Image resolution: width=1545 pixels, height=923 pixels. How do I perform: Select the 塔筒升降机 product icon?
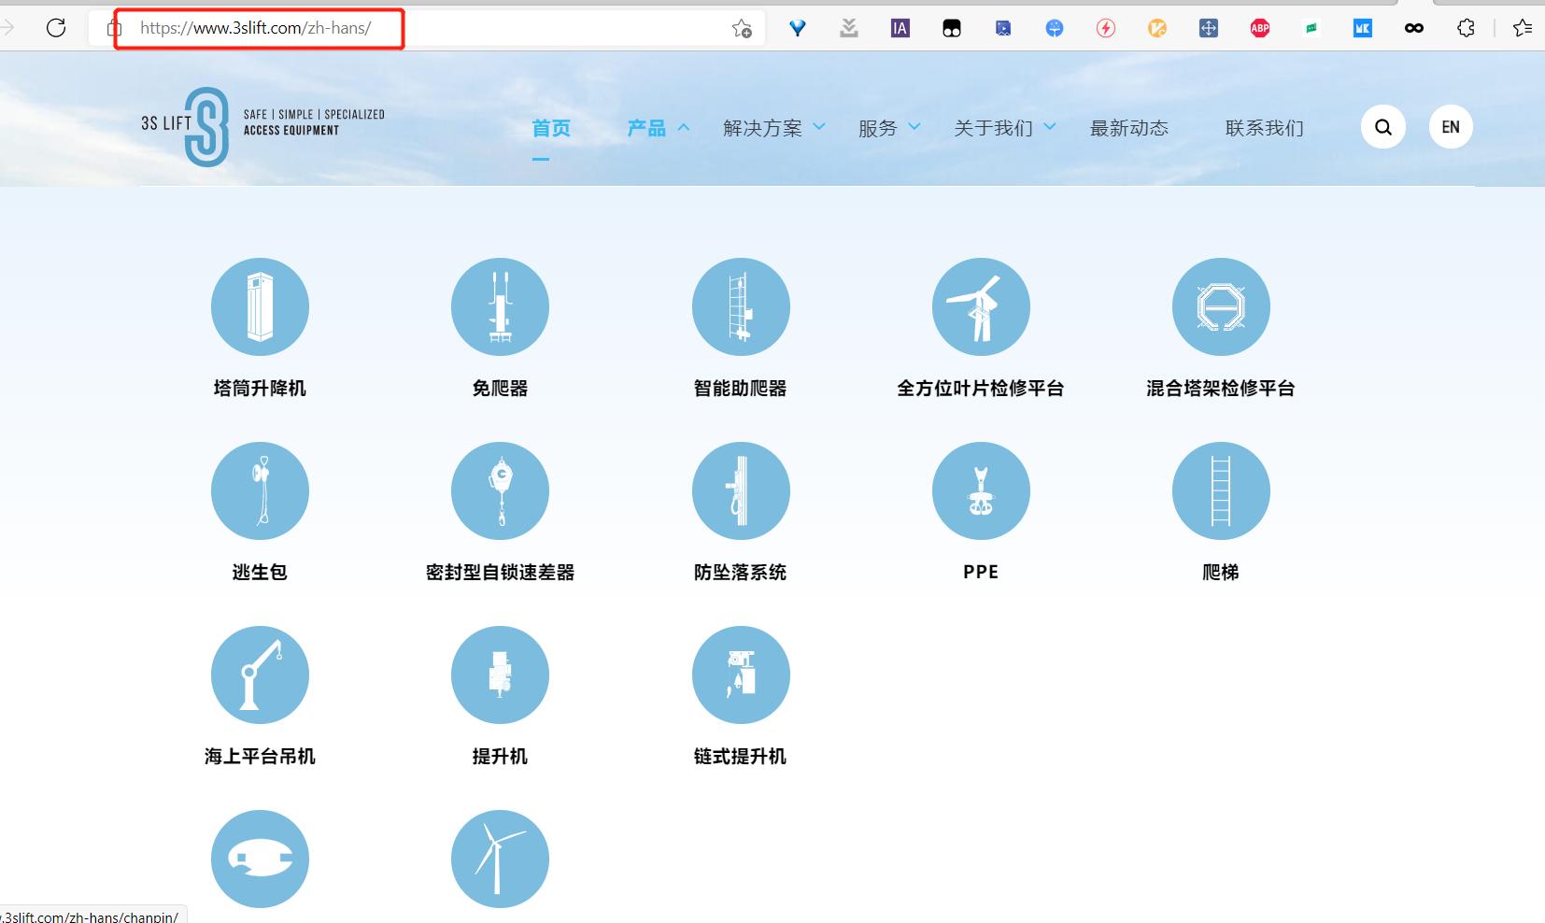click(x=260, y=306)
